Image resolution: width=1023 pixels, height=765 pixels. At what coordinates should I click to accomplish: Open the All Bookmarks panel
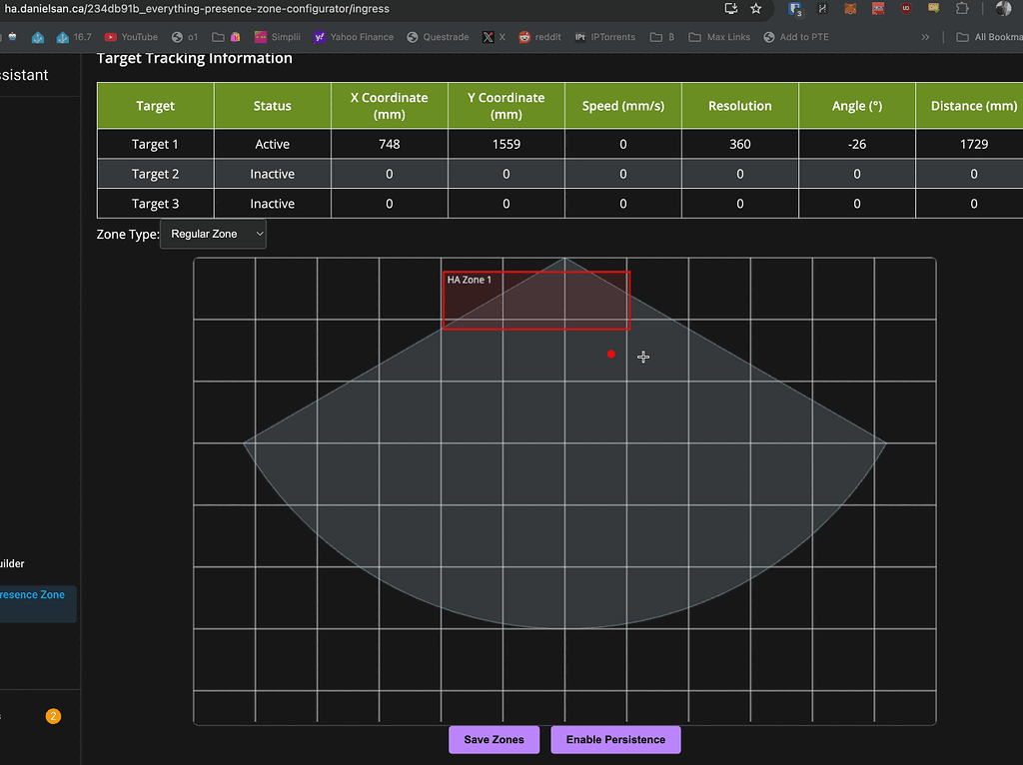988,37
